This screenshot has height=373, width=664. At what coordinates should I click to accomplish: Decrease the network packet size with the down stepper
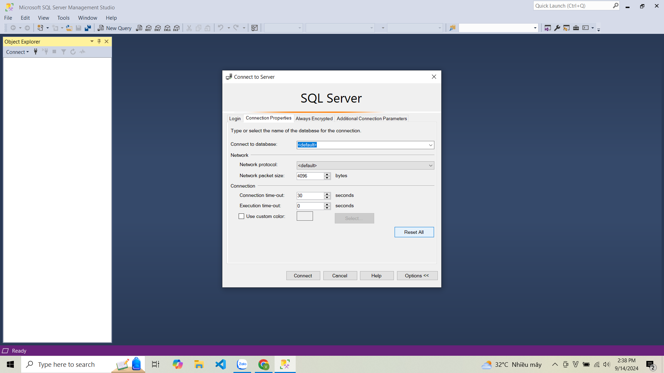coord(327,178)
